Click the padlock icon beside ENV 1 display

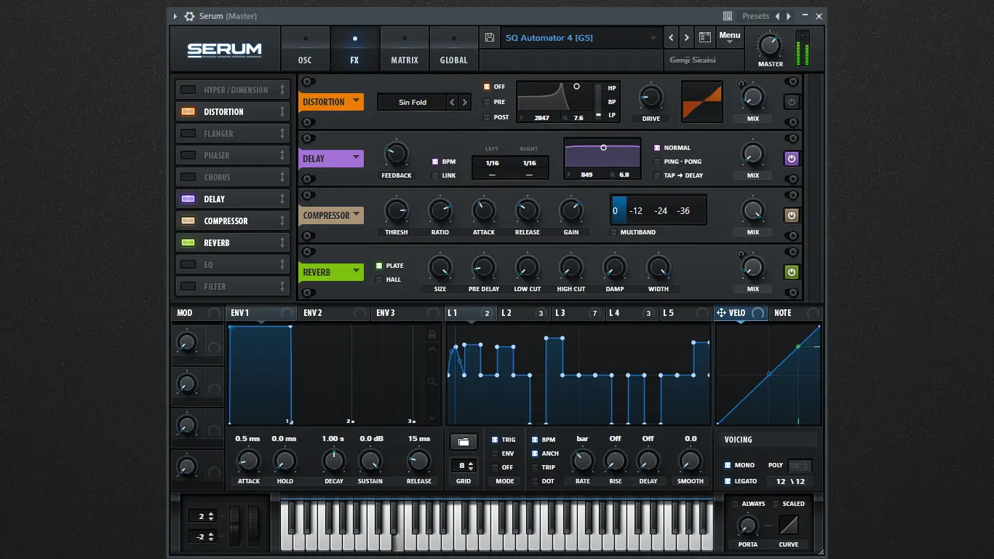tap(432, 333)
